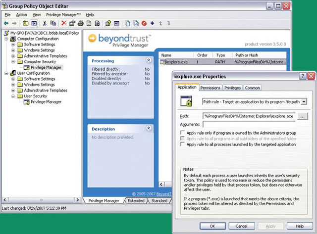Click the page with arrow toolbar icon
Screen dimensions: 317x234
click(136, 23)
